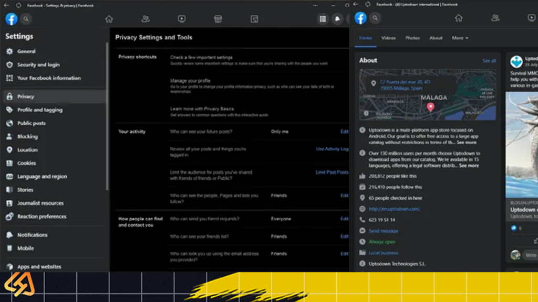Click the grid menu icon in top bar
Viewport: 538px width, 302px height.
point(323,19)
